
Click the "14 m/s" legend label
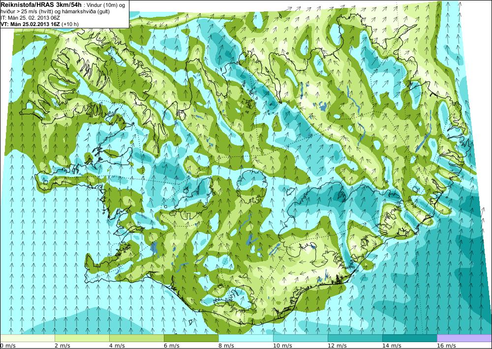tap(392, 346)
